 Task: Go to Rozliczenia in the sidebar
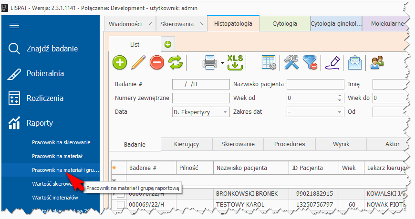[x=46, y=98]
